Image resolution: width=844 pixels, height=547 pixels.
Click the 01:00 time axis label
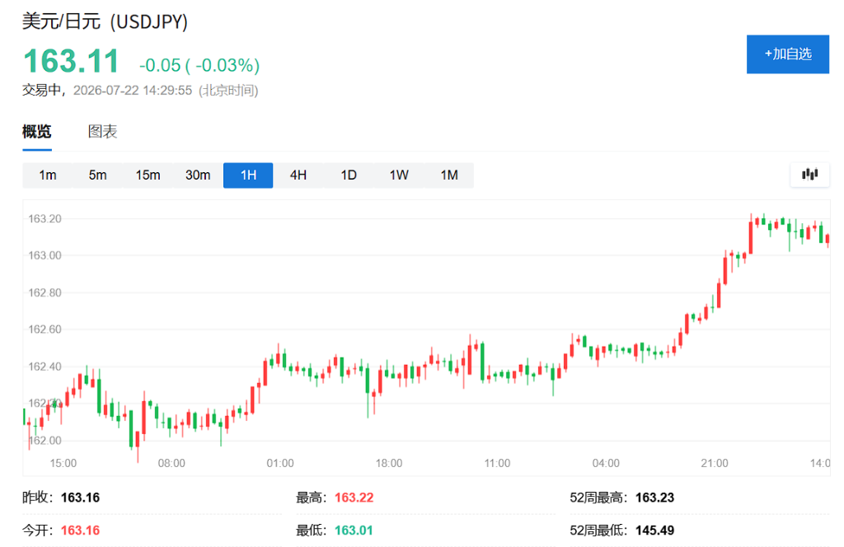pyautogui.click(x=280, y=463)
